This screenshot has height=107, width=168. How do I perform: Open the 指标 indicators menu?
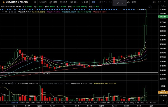coord(43,2)
